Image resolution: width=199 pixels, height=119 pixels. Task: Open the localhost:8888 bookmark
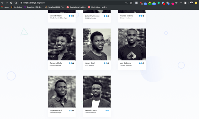55,7
